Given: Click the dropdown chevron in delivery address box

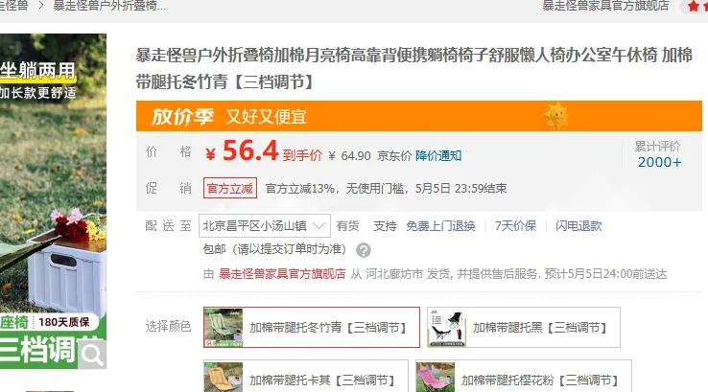Looking at the screenshot, I should (319, 225).
